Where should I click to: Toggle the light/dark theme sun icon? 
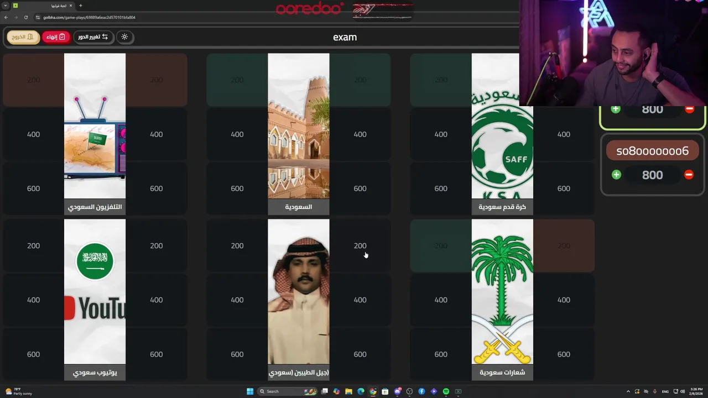pyautogui.click(x=124, y=37)
